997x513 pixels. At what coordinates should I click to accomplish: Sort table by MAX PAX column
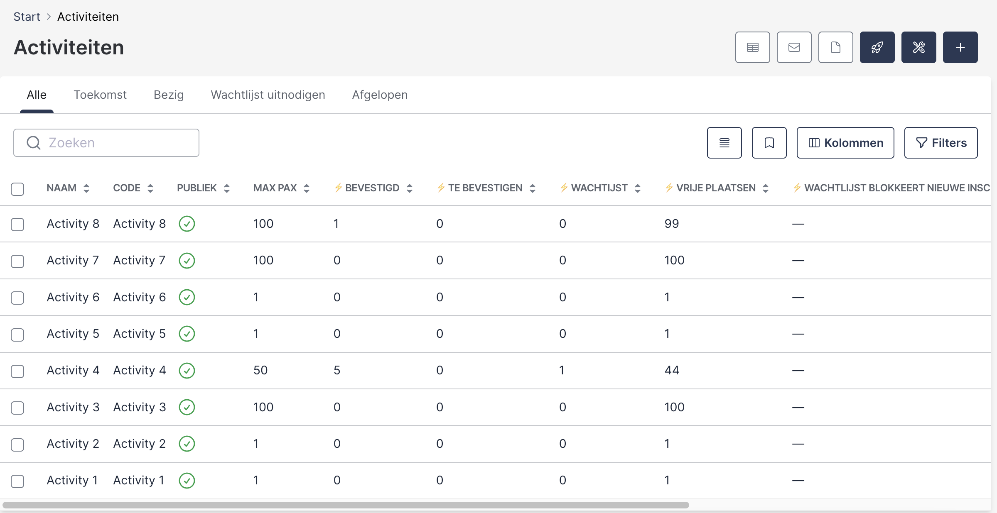(x=307, y=188)
